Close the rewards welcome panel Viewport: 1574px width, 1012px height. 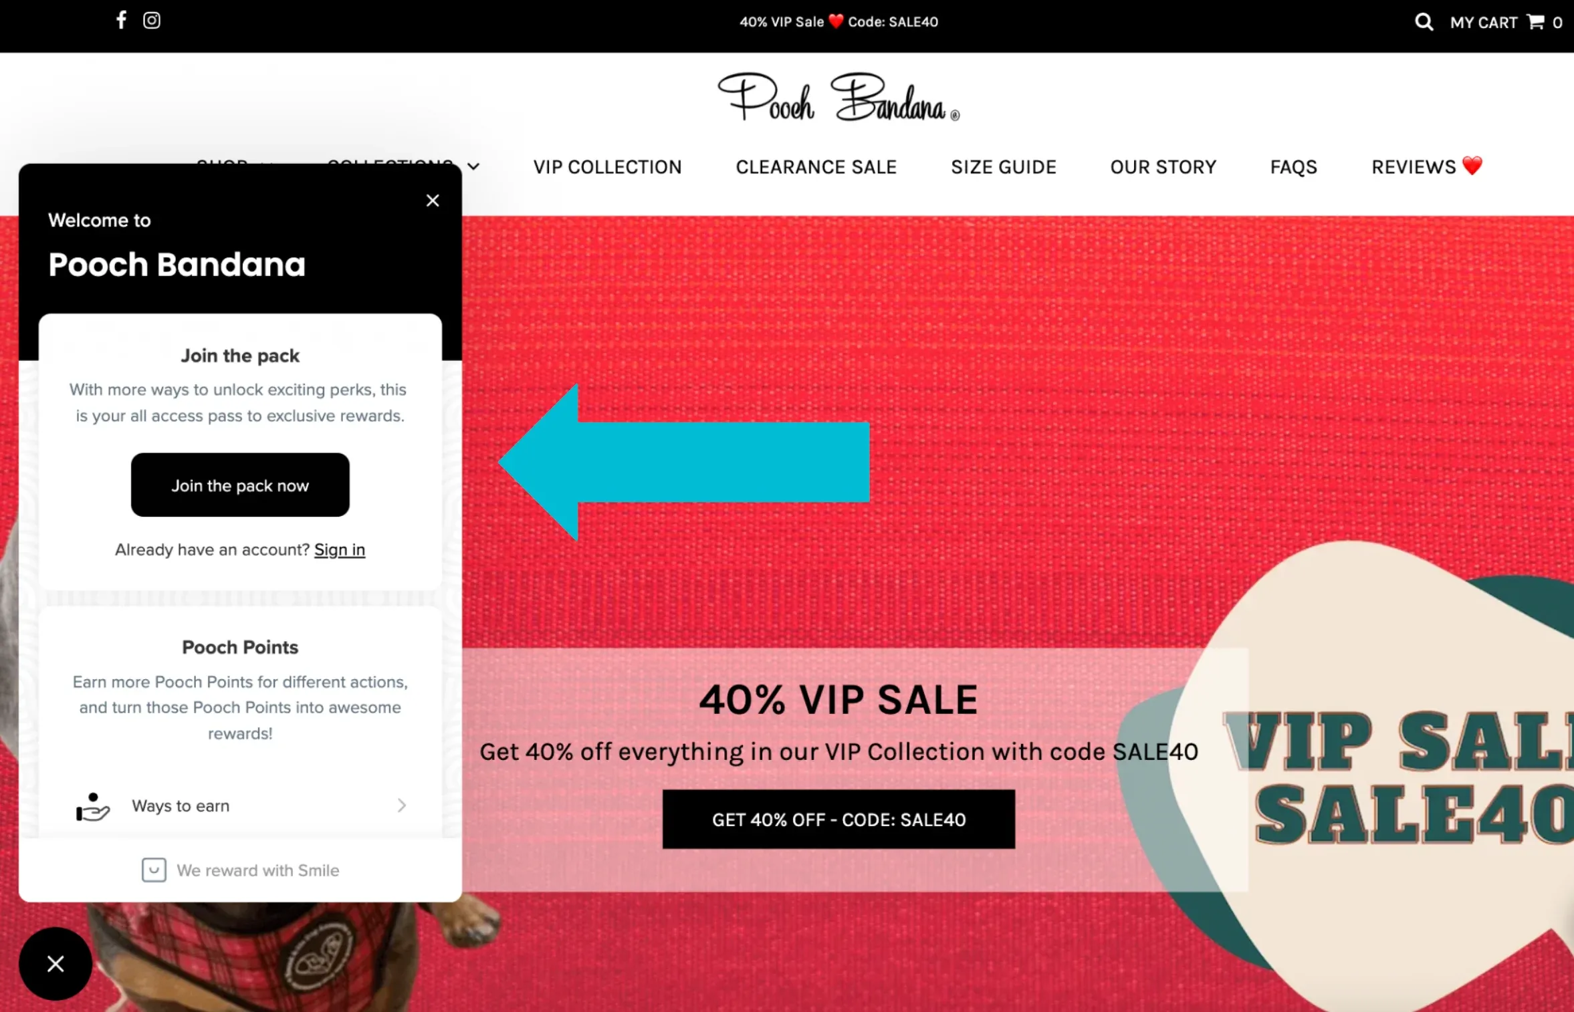(433, 201)
